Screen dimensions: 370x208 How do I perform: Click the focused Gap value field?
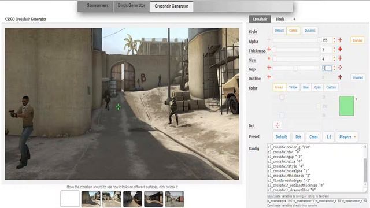point(327,68)
